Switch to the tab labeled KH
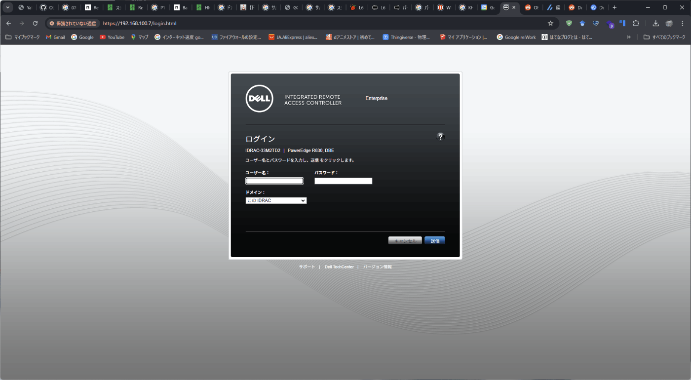 tap(466, 7)
